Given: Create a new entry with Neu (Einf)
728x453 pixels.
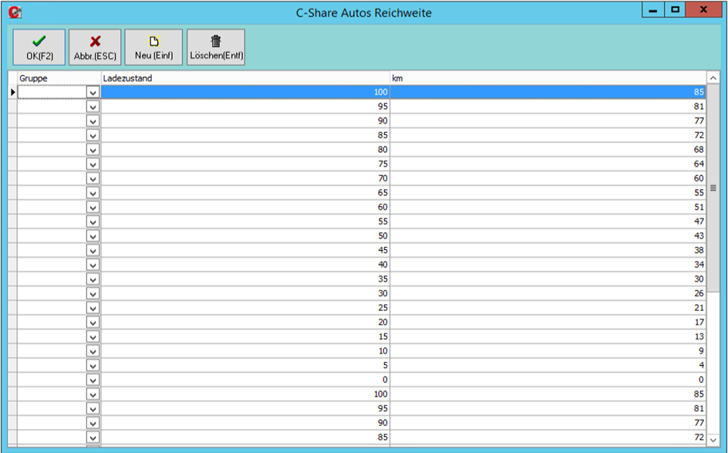Looking at the screenshot, I should pyautogui.click(x=153, y=47).
